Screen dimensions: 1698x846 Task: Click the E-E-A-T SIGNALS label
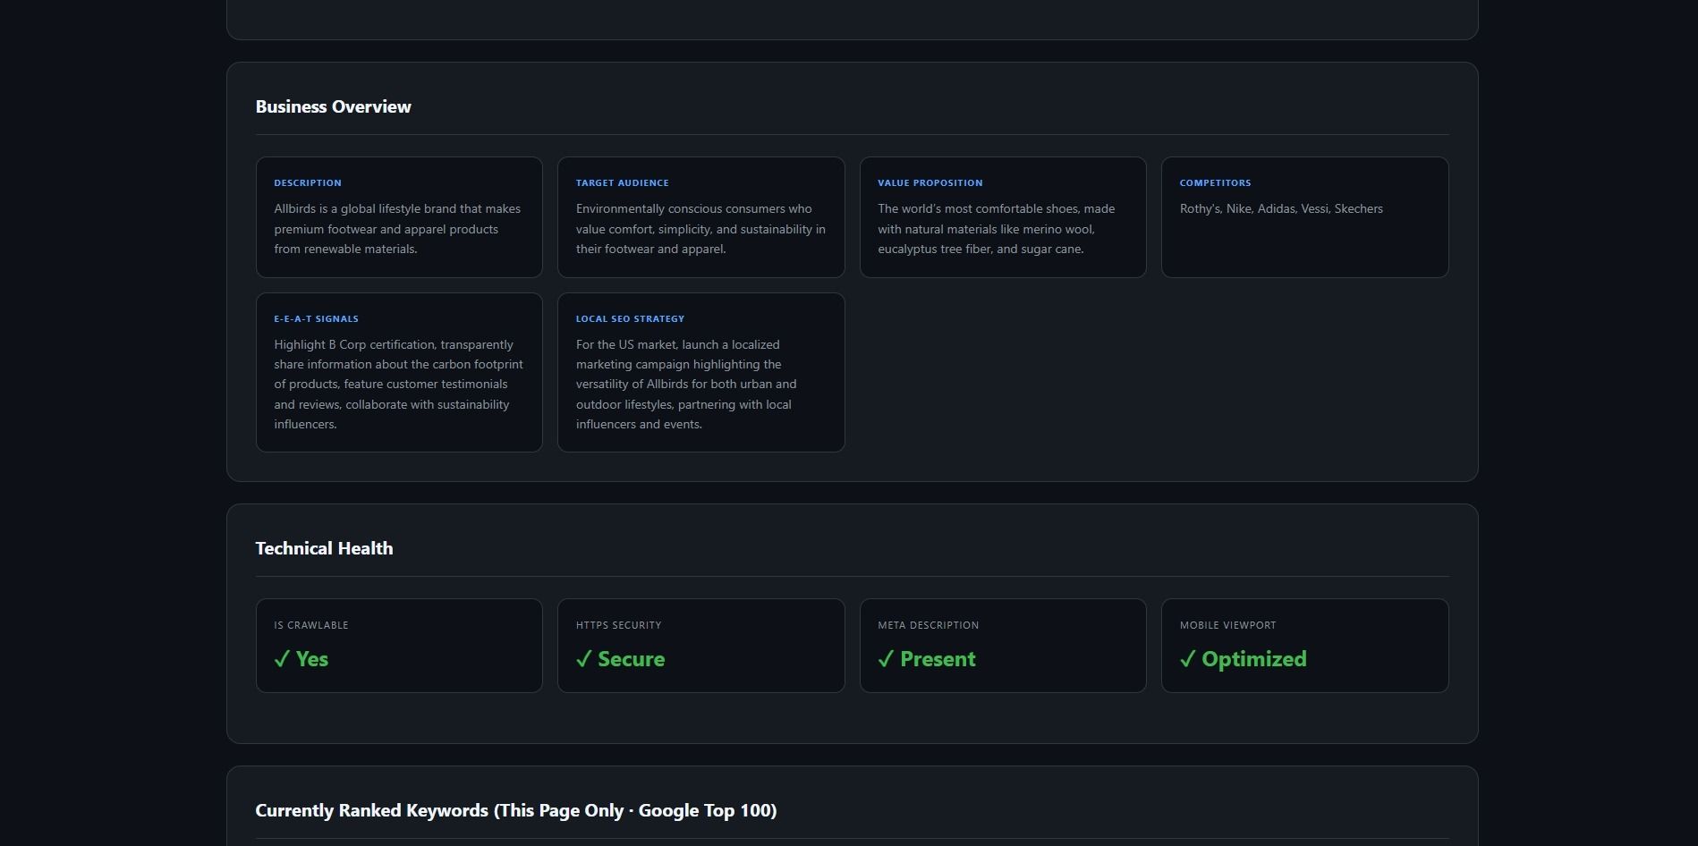[316, 318]
